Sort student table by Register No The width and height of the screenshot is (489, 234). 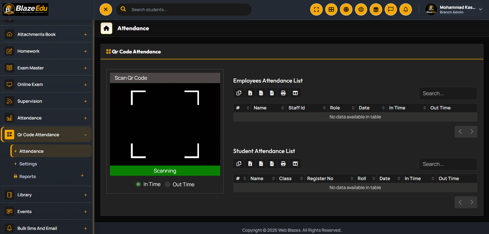click(x=330, y=179)
